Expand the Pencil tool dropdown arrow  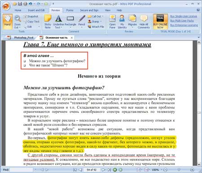coord(82,27)
